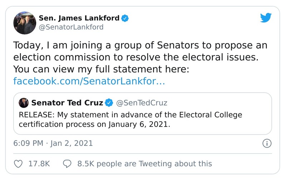286x182 pixels.
Task: Click the reply speech bubble icon
Action: tap(67, 164)
